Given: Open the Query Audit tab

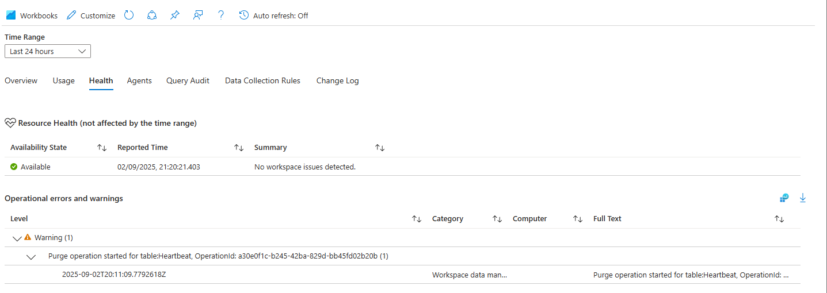Looking at the screenshot, I should (x=188, y=81).
